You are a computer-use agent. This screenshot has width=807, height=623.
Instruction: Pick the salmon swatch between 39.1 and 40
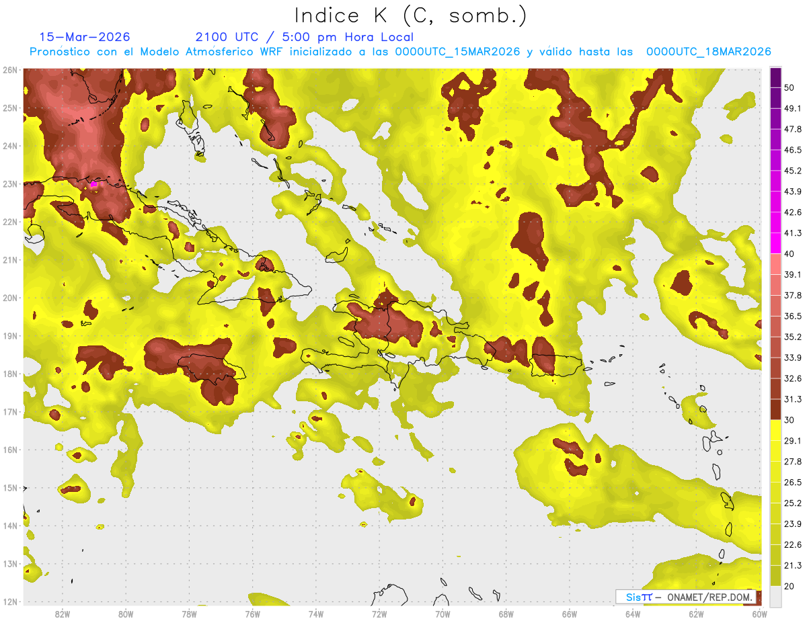pyautogui.click(x=775, y=264)
